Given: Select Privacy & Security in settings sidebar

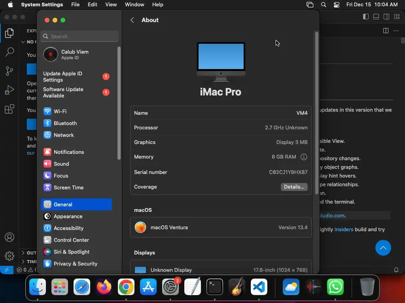Looking at the screenshot, I should (x=76, y=264).
